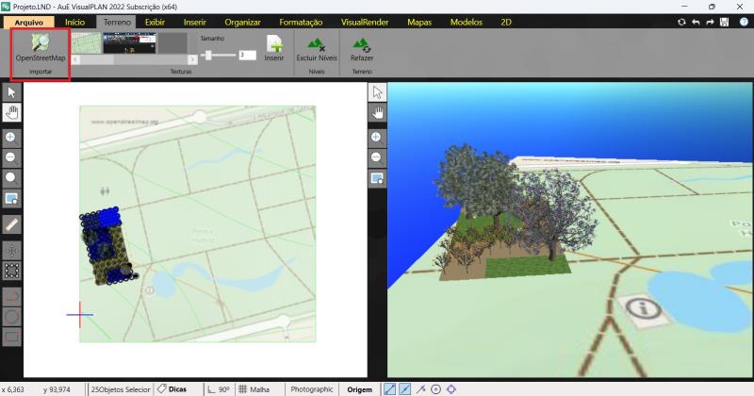
Task: Select the ruler measure tool
Action: 12,224
